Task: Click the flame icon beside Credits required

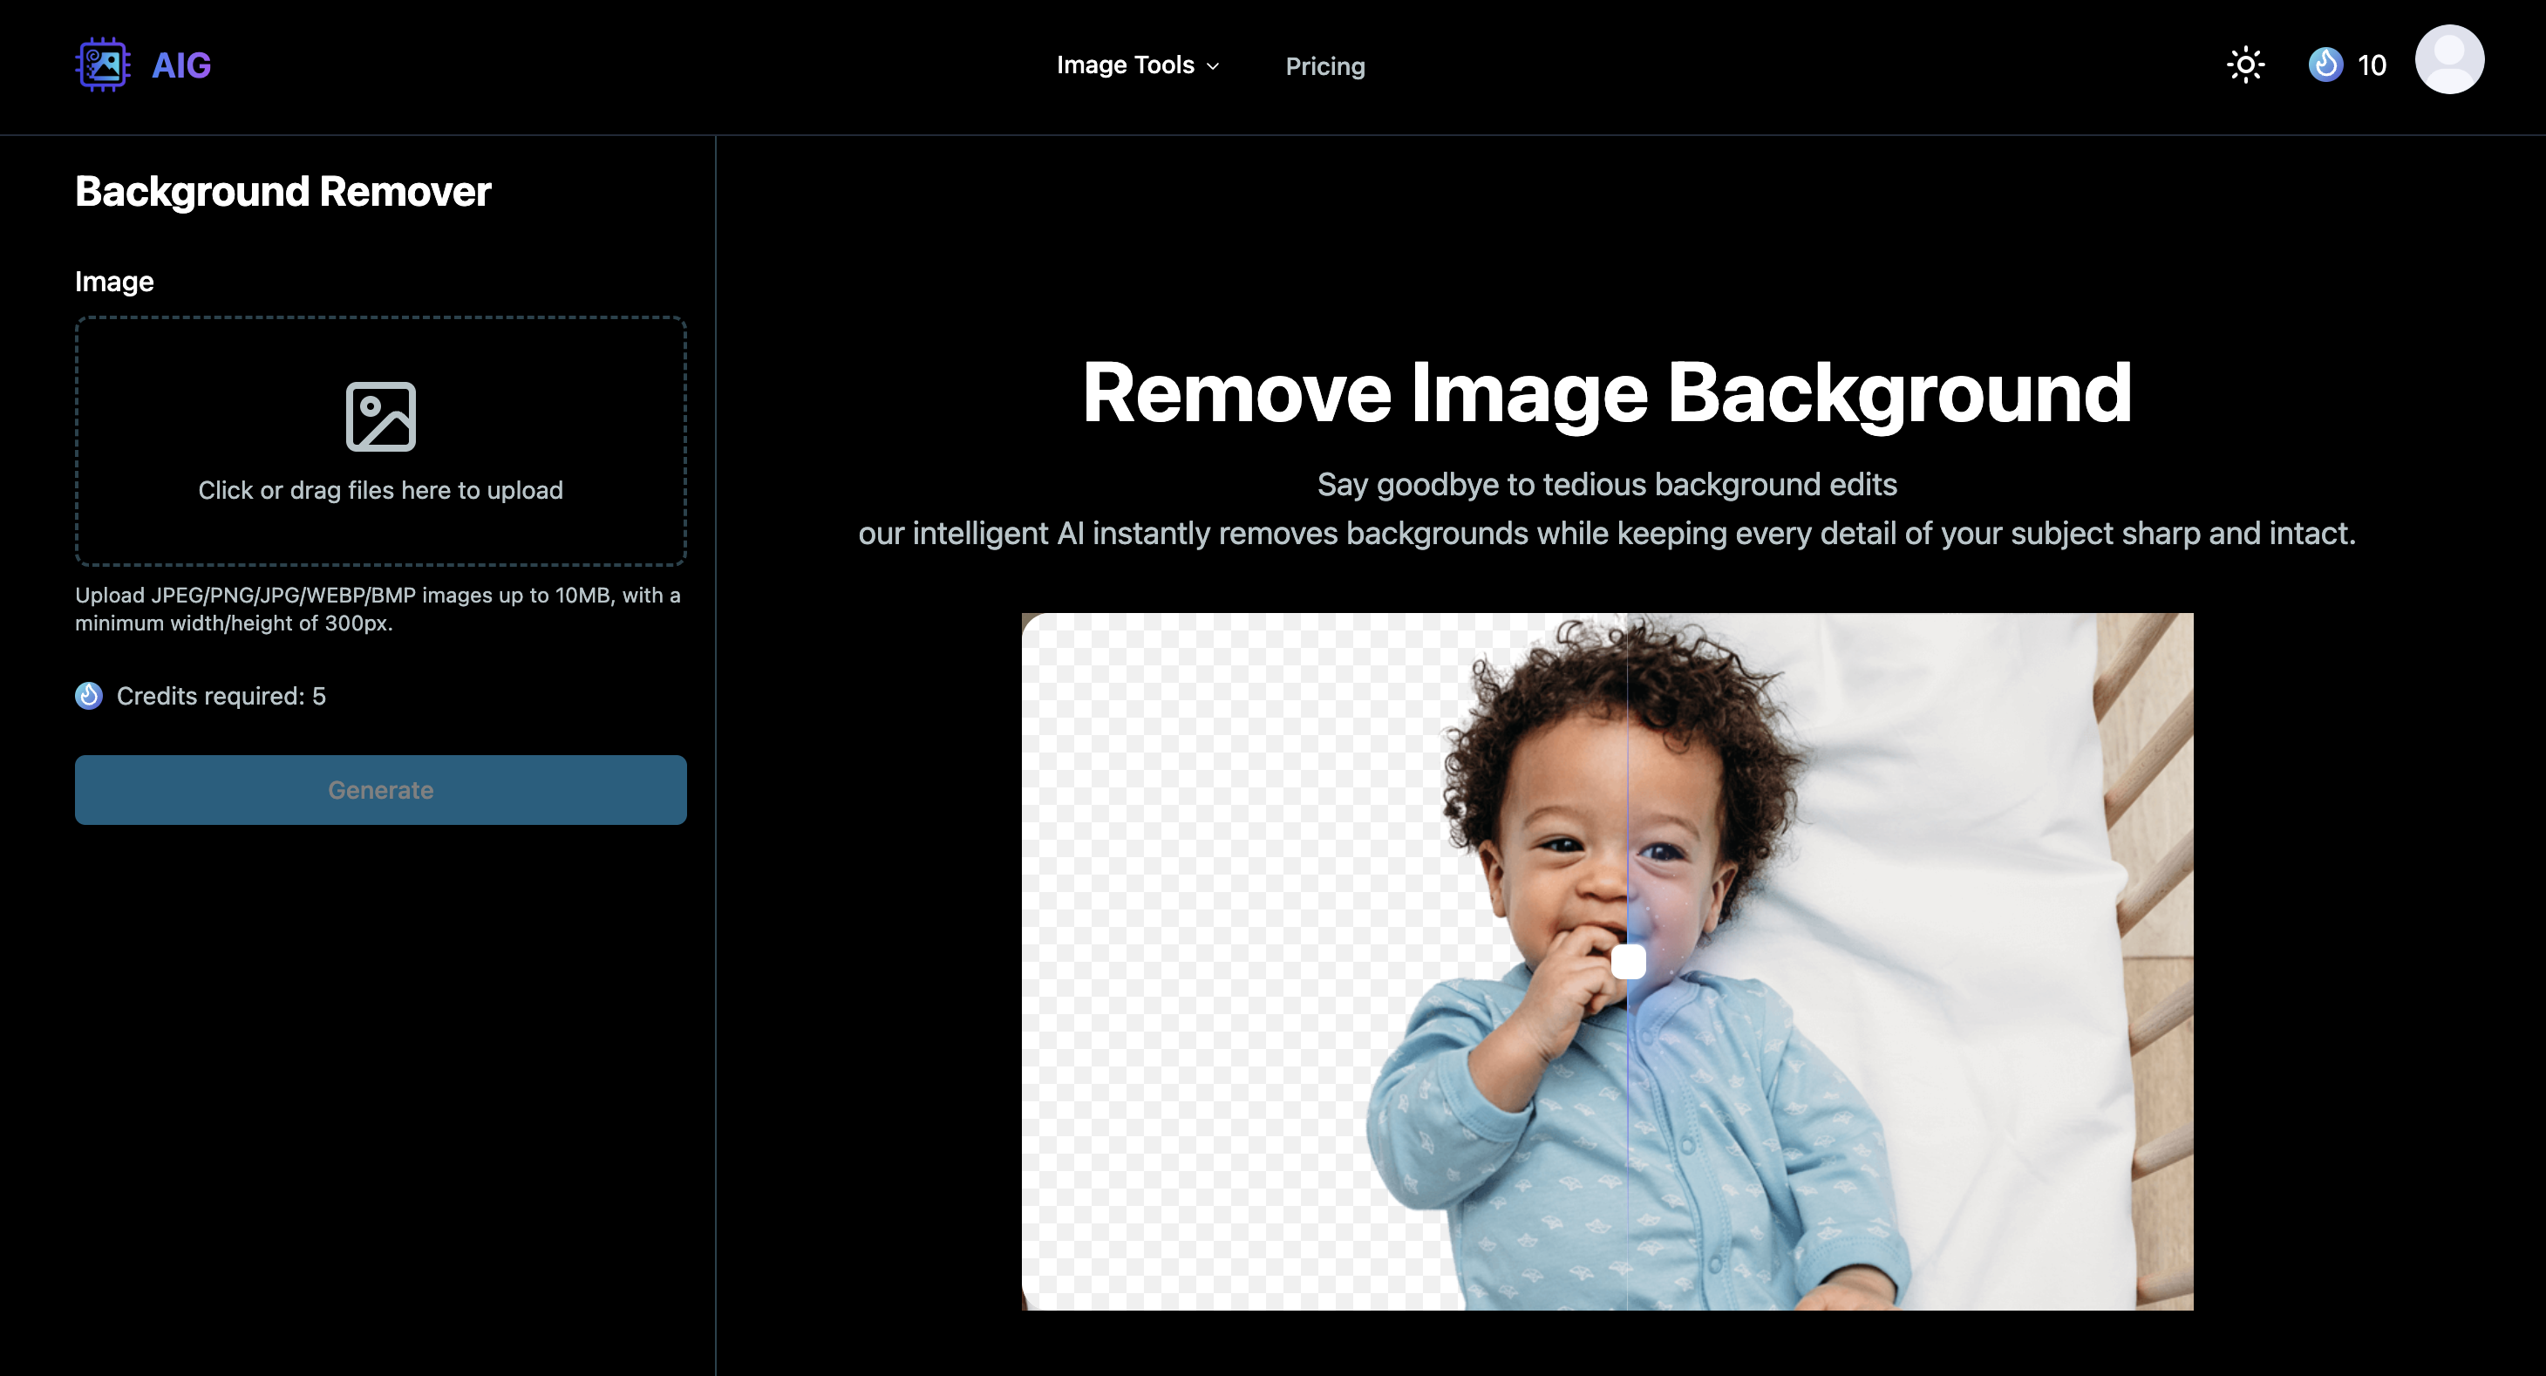Action: [89, 695]
